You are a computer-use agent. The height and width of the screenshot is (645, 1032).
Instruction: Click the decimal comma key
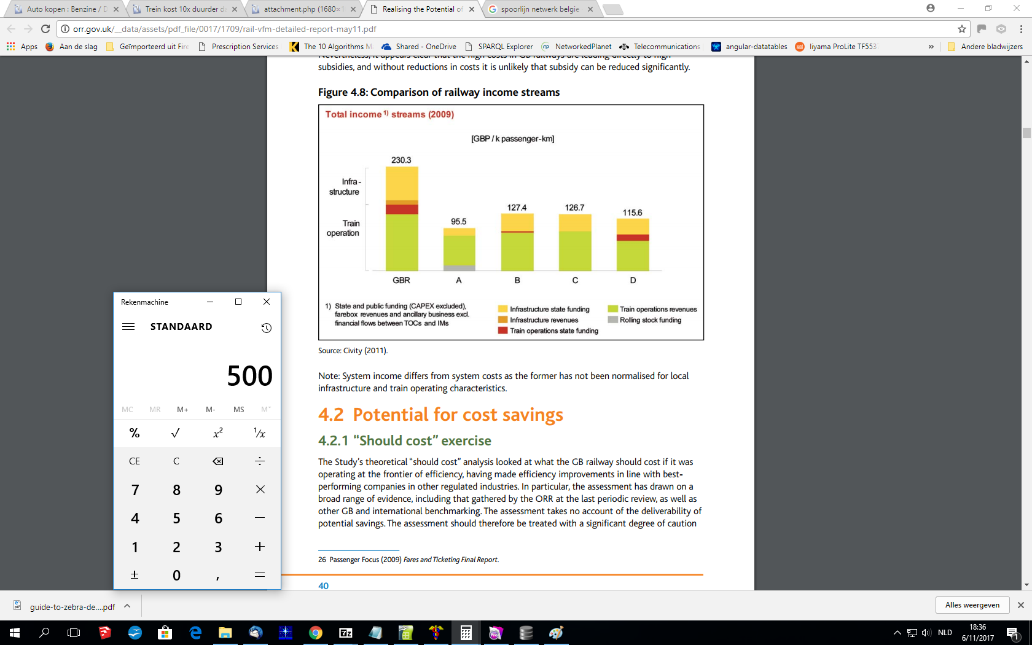(x=218, y=575)
